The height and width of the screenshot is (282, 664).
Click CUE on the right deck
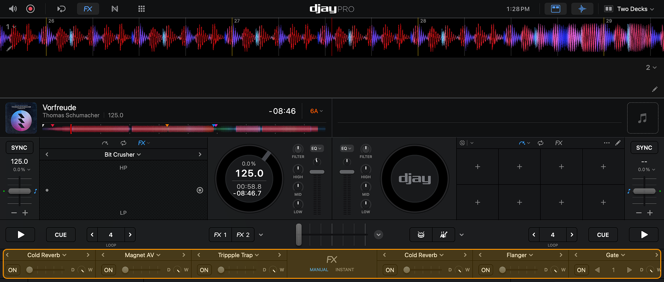603,235
